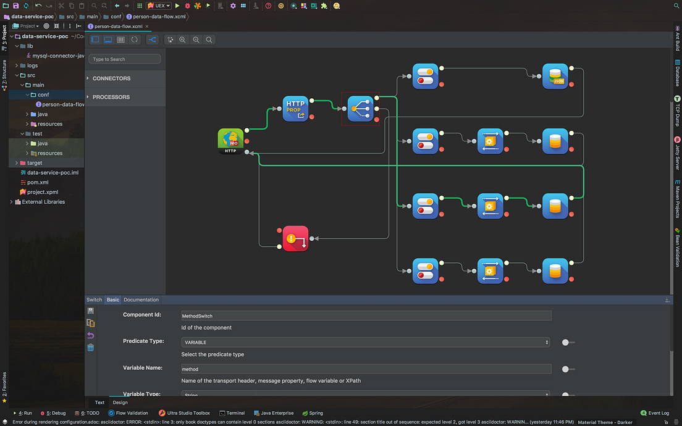Open the Maven Projects panel on the right edge
Image resolution: width=682 pixels, height=426 pixels.
pyautogui.click(x=678, y=196)
